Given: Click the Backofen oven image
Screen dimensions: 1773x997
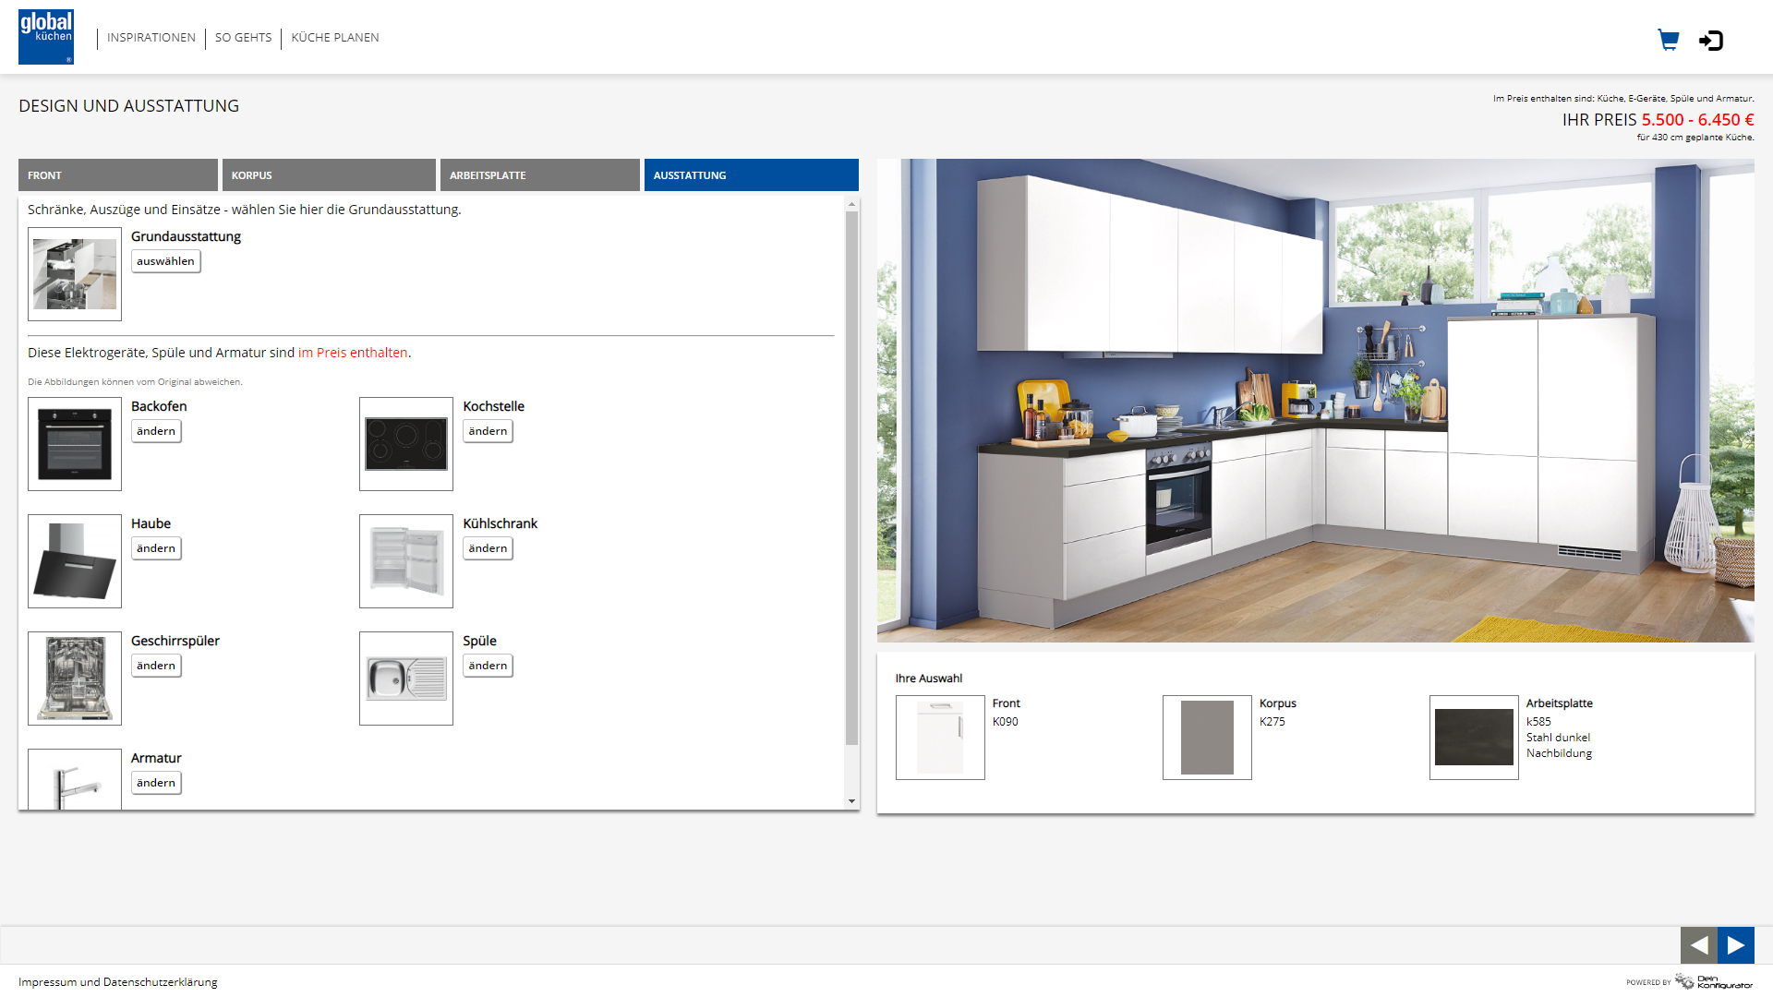Looking at the screenshot, I should coord(75,444).
